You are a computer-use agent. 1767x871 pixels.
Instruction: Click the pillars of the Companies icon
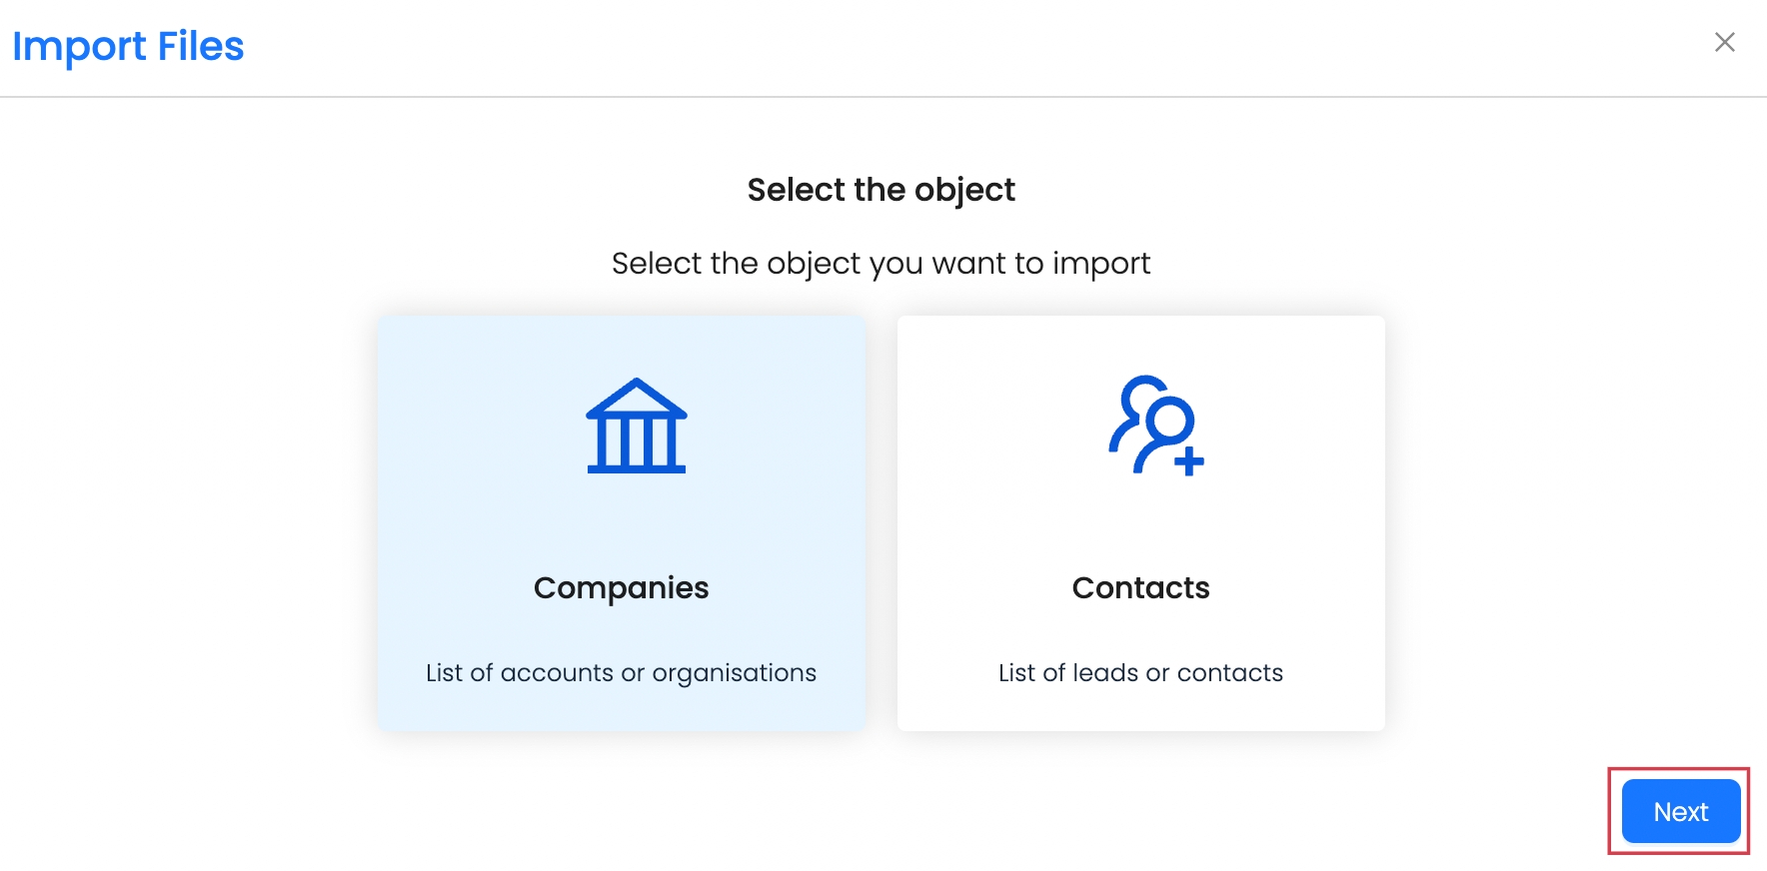pyautogui.click(x=636, y=440)
